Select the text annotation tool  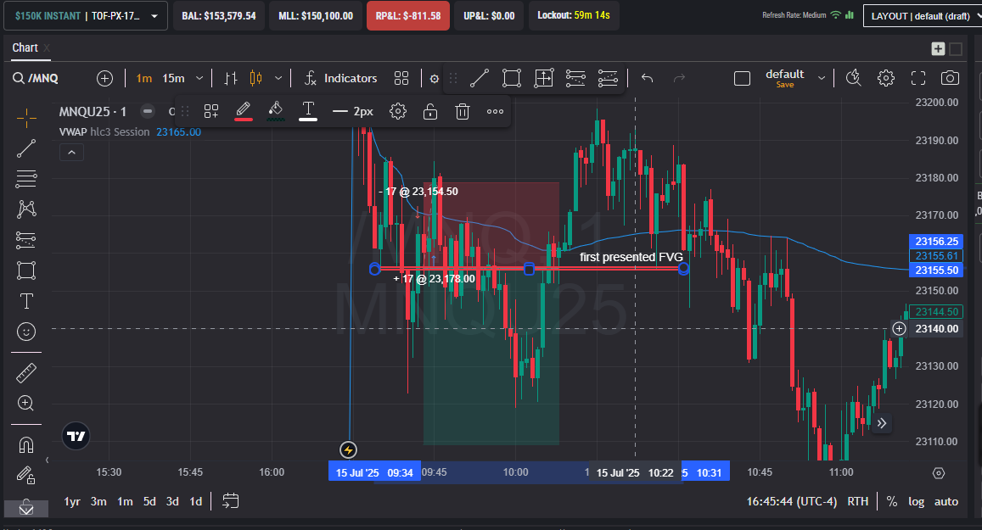[26, 301]
